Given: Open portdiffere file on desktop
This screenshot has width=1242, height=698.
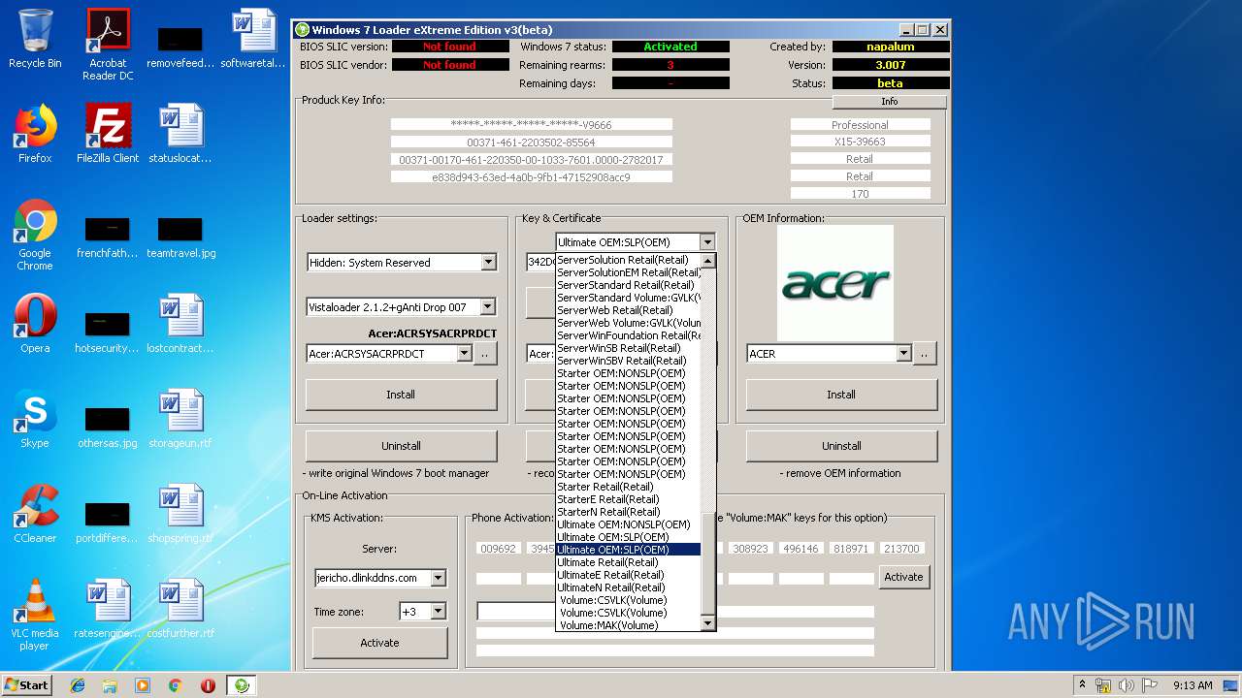Looking at the screenshot, I should click(108, 521).
